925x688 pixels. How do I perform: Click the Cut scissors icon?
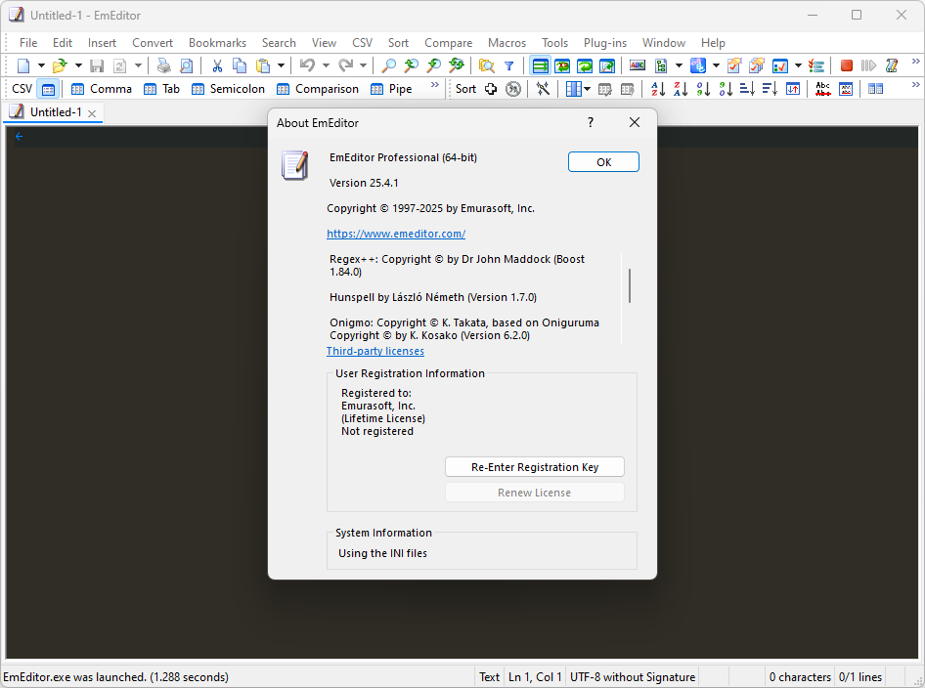(217, 65)
